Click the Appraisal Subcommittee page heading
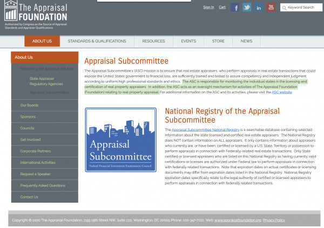 (126, 61)
